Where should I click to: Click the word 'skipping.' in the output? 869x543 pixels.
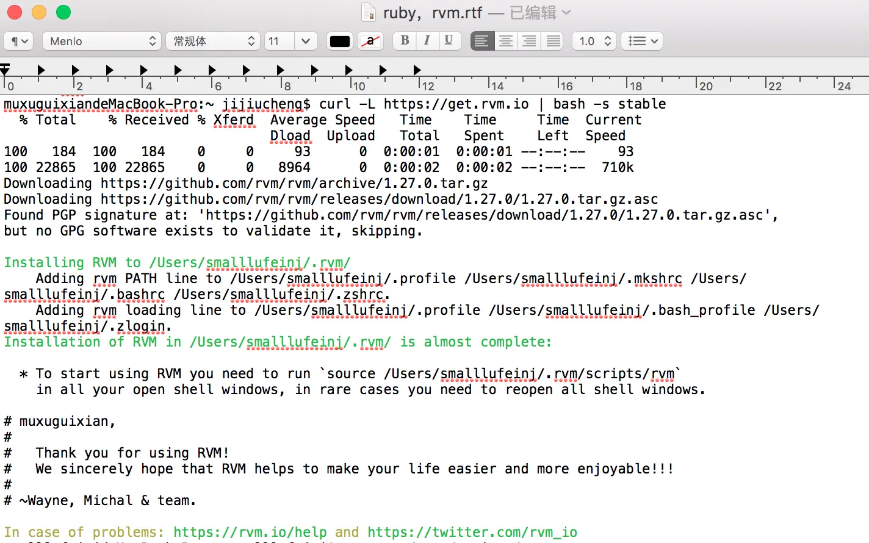(387, 231)
